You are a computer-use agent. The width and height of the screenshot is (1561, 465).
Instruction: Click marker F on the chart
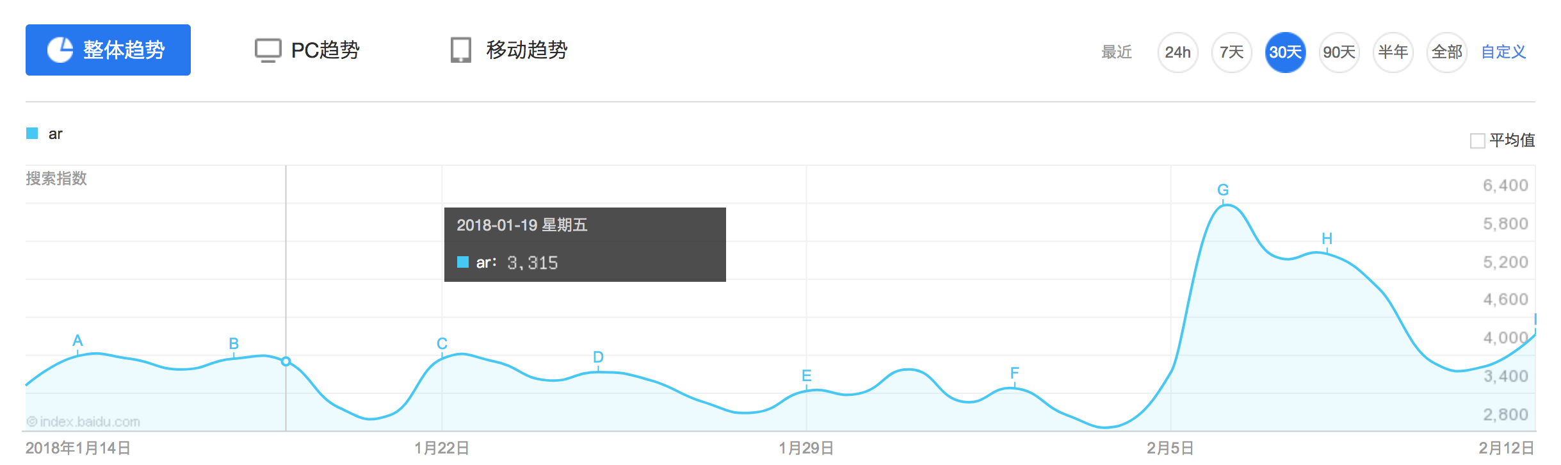tap(1014, 373)
